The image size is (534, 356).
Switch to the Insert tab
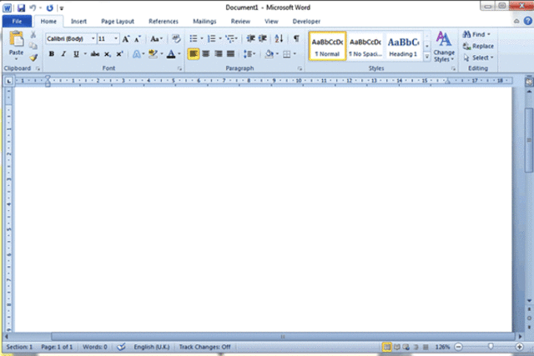78,21
